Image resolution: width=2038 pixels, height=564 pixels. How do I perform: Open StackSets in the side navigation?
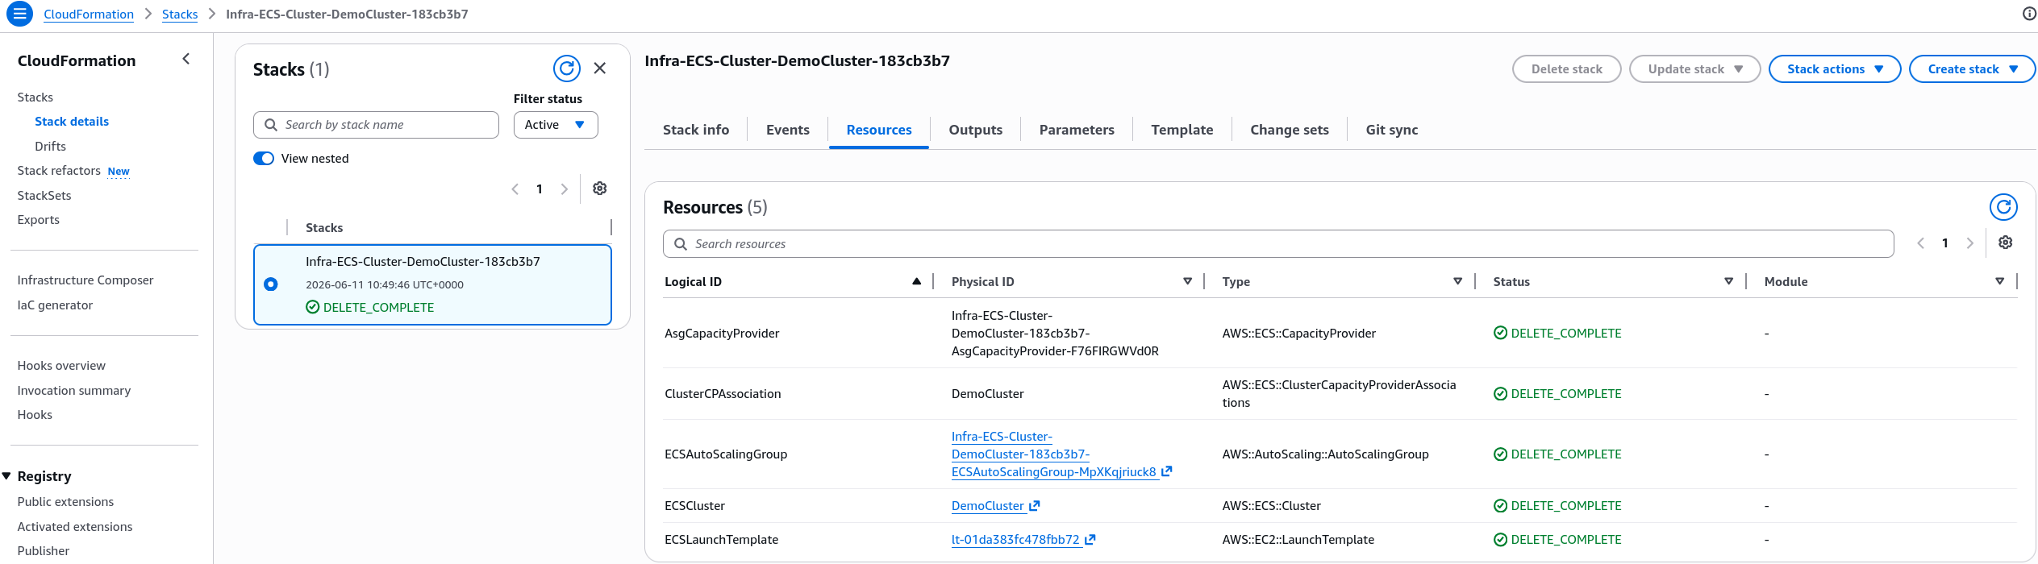(x=44, y=196)
